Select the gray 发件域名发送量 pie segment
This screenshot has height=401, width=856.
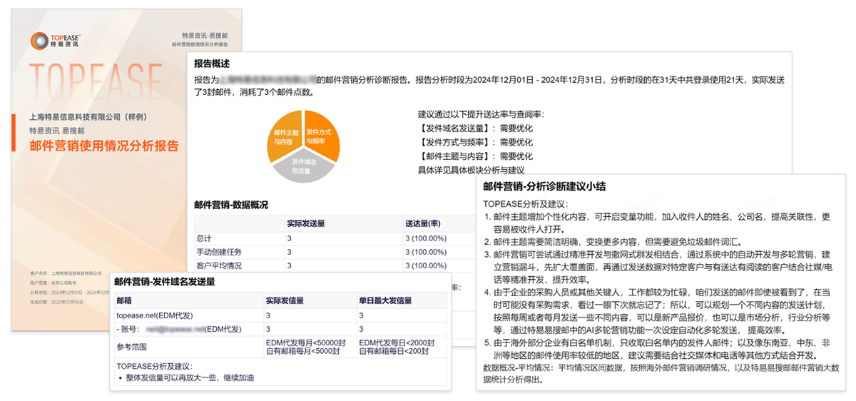(x=304, y=167)
